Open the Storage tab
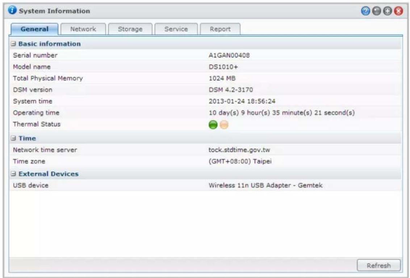 coord(130,29)
